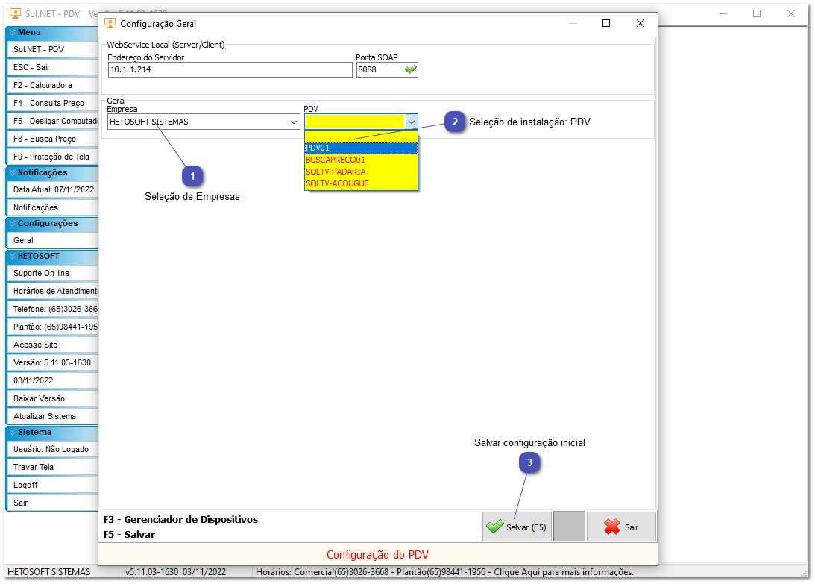Open Geral under Configurações
Viewport: 815px width, 584px height.
click(x=51, y=241)
